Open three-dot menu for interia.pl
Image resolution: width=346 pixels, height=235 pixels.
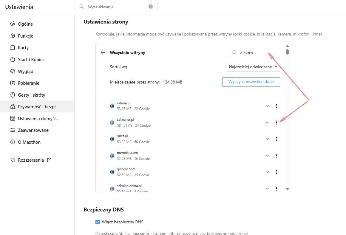[x=277, y=106]
